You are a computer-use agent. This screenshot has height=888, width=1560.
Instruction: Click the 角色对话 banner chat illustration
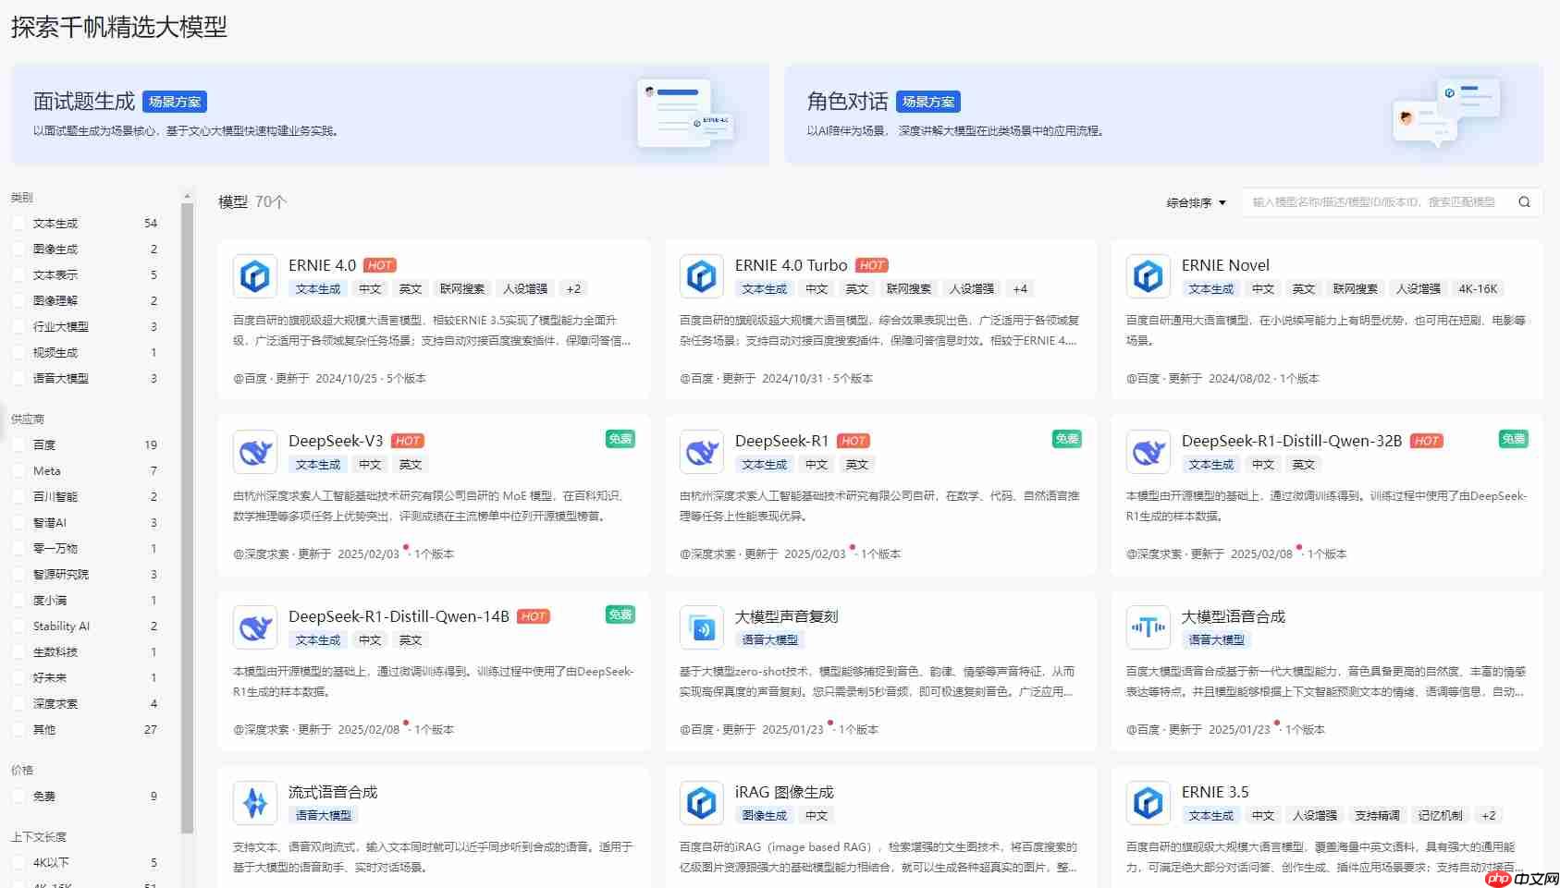(x=1446, y=114)
